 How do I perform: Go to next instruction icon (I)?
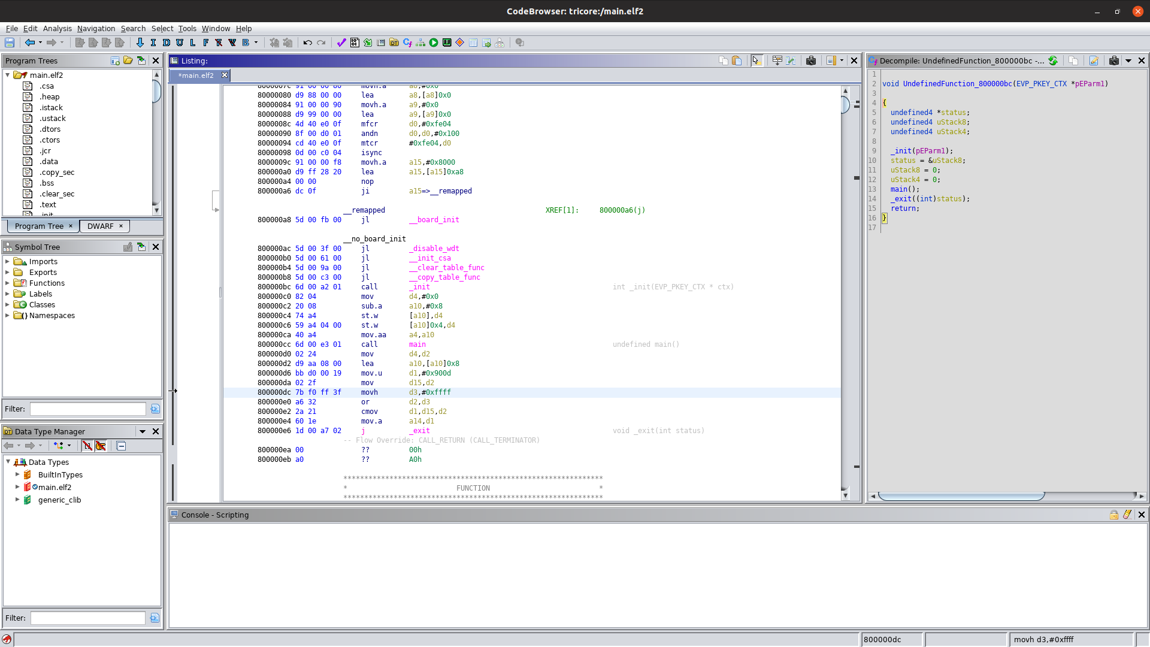[x=153, y=43]
